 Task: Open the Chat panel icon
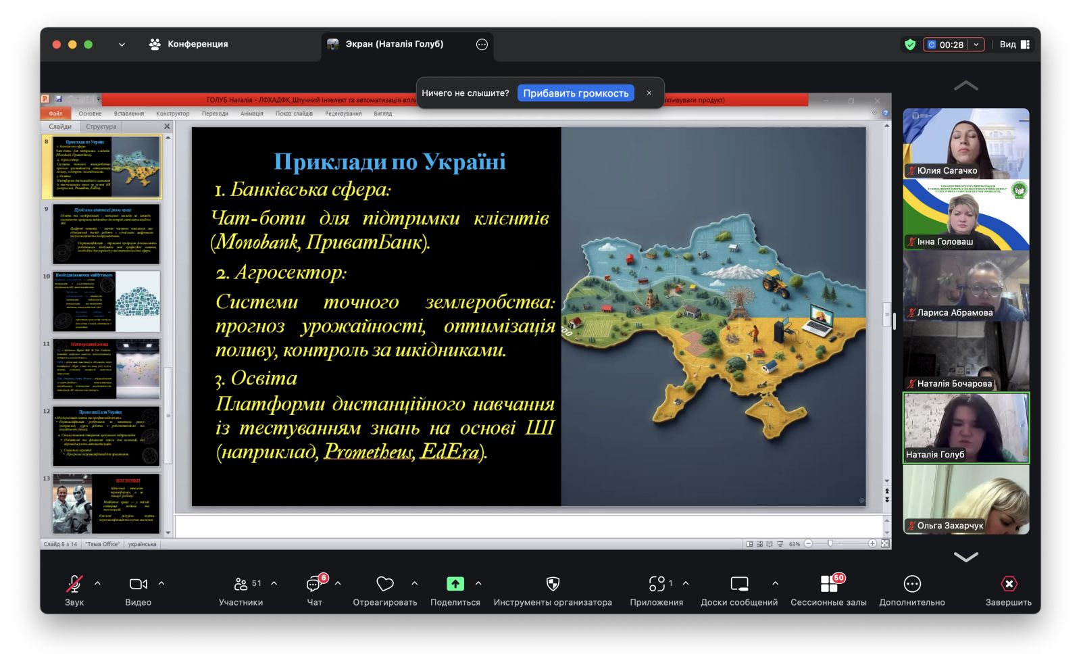(313, 584)
